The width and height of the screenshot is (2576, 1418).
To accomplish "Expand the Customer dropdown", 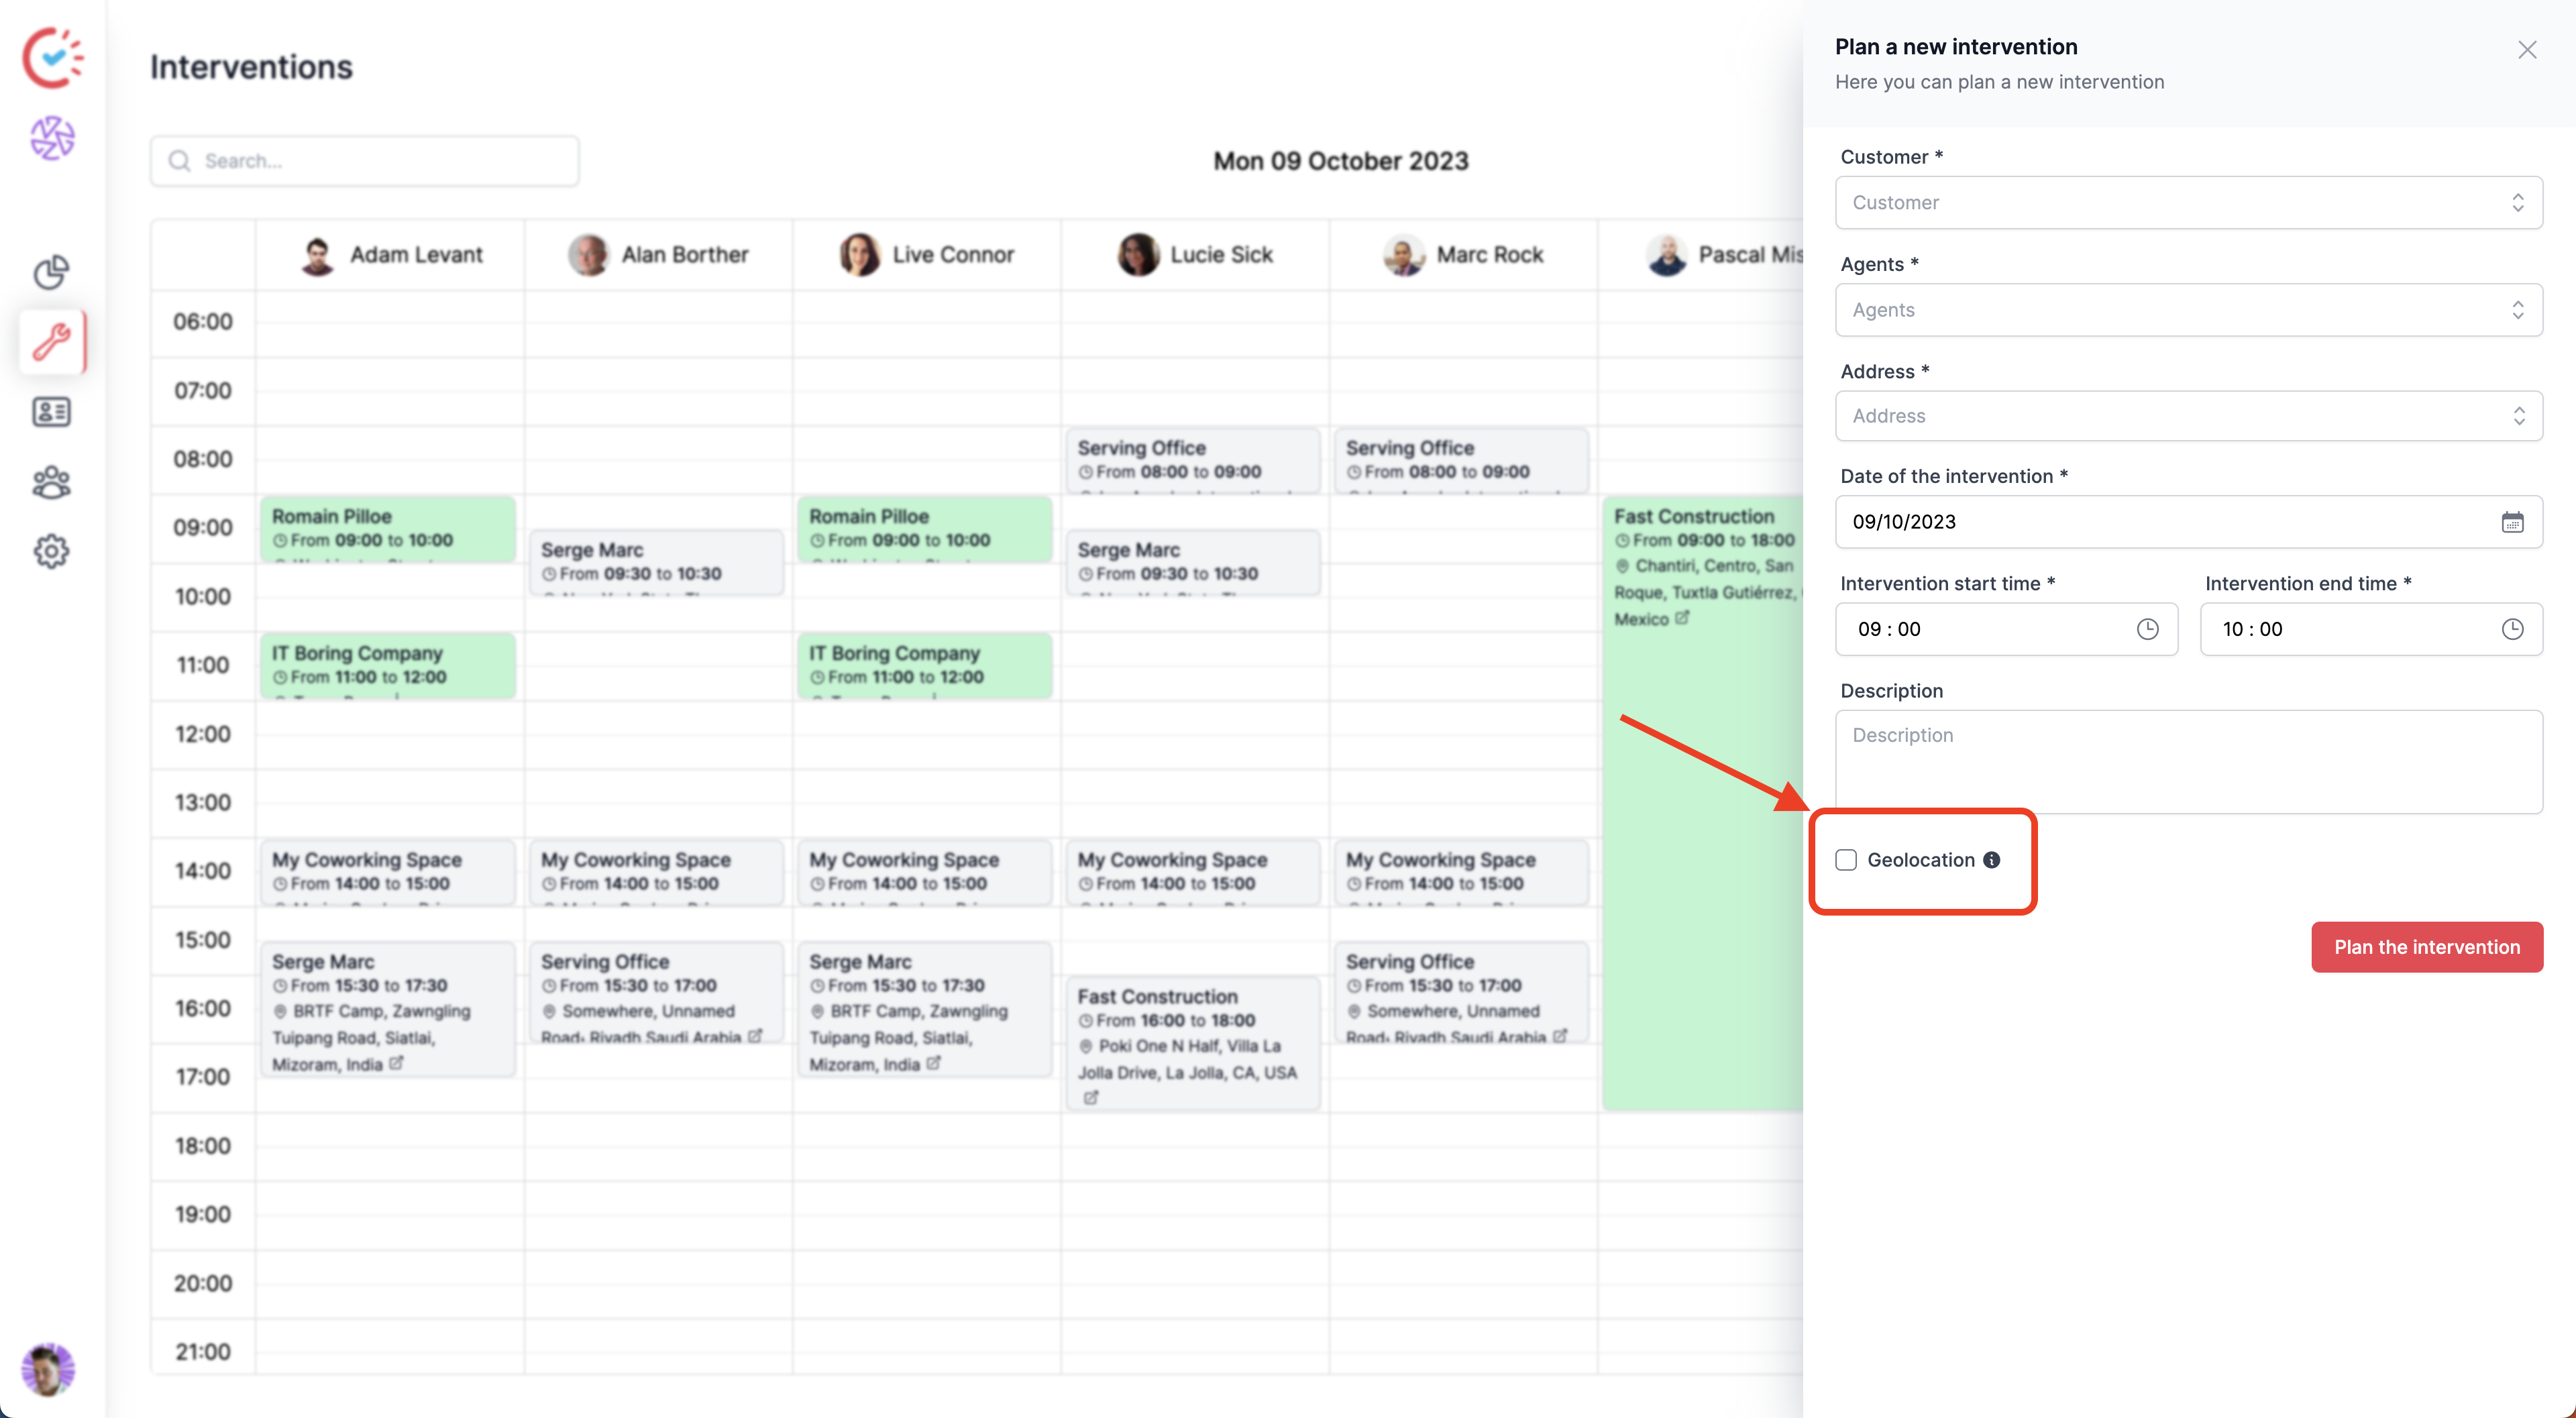I will pyautogui.click(x=2188, y=203).
